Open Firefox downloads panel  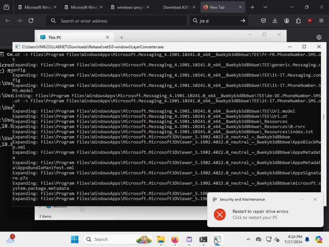[x=275, y=21]
